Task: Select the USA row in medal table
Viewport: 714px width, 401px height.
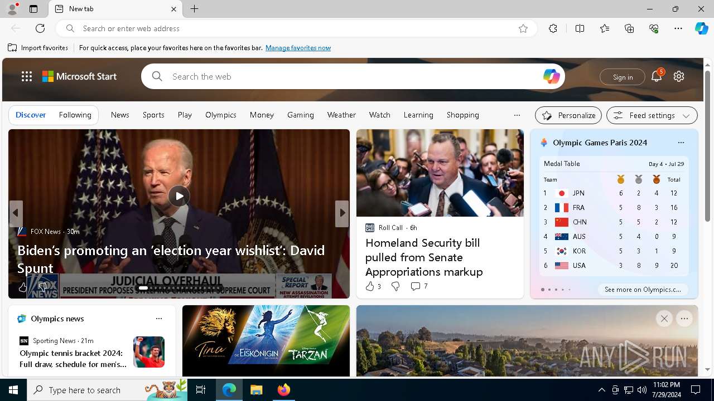Action: 614,266
